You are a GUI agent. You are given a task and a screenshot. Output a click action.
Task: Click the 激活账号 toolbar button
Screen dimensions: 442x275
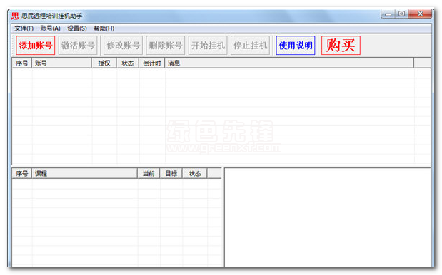78,46
